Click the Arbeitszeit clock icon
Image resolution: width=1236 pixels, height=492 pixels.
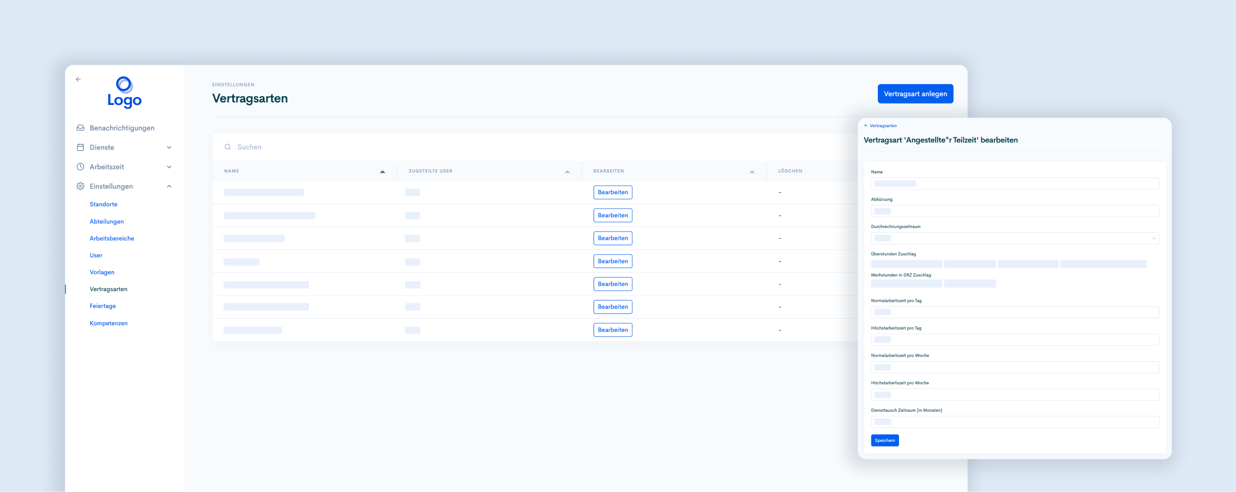(x=81, y=167)
